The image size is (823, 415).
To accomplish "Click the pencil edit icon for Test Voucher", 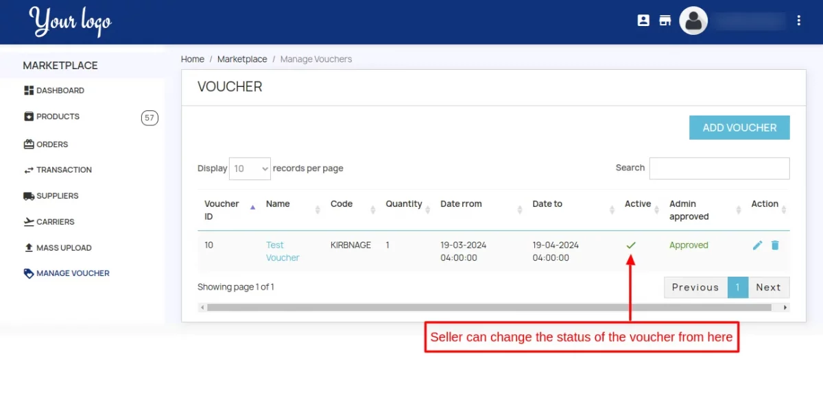I will [757, 245].
